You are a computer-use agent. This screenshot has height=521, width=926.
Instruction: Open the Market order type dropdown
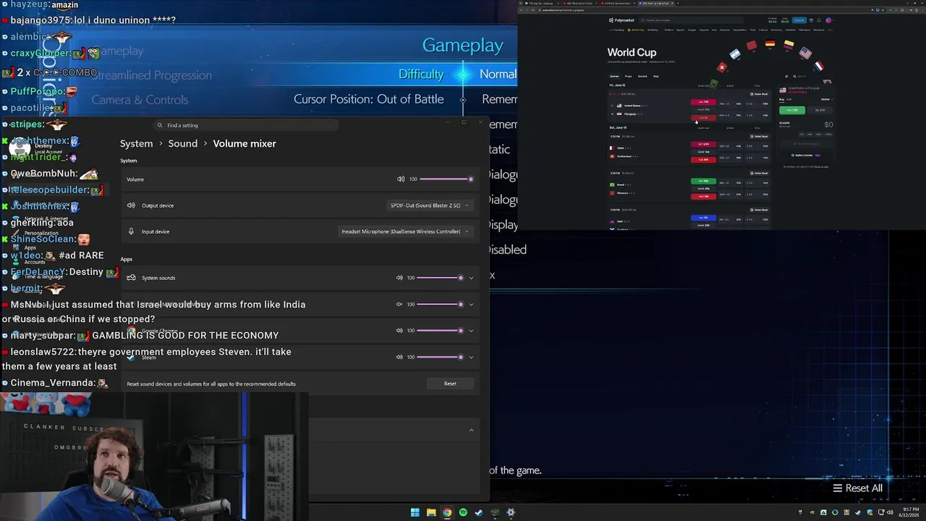click(x=825, y=99)
